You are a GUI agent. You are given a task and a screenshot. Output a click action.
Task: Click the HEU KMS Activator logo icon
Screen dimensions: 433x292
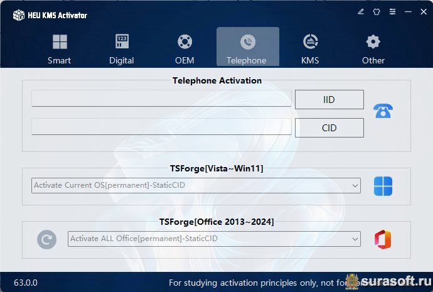[x=19, y=15]
